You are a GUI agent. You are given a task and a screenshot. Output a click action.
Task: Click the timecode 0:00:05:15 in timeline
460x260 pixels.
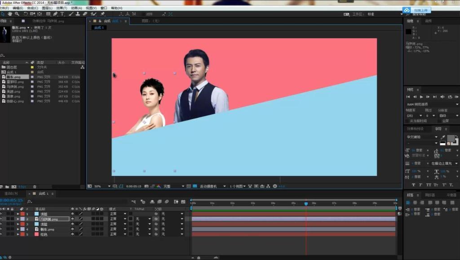tap(11, 200)
